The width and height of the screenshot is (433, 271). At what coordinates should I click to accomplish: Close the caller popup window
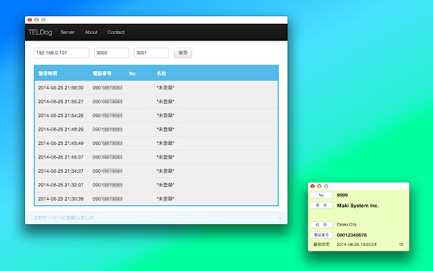pyautogui.click(x=313, y=186)
